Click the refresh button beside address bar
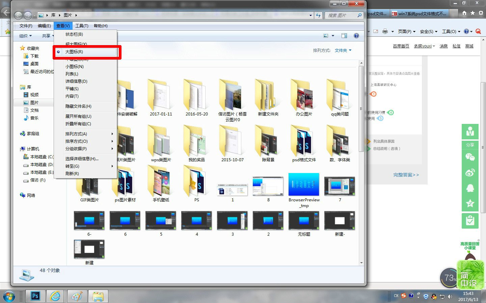 pos(318,15)
